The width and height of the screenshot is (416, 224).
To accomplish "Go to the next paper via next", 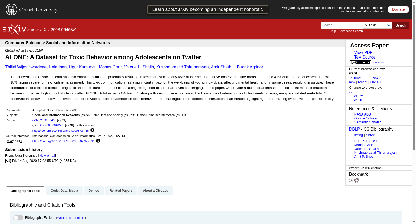I will tap(376, 78).
